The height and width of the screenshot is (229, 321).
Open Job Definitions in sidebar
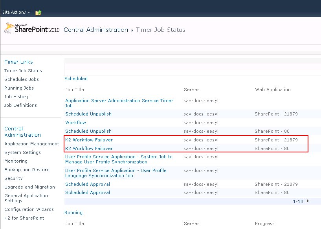click(x=20, y=105)
